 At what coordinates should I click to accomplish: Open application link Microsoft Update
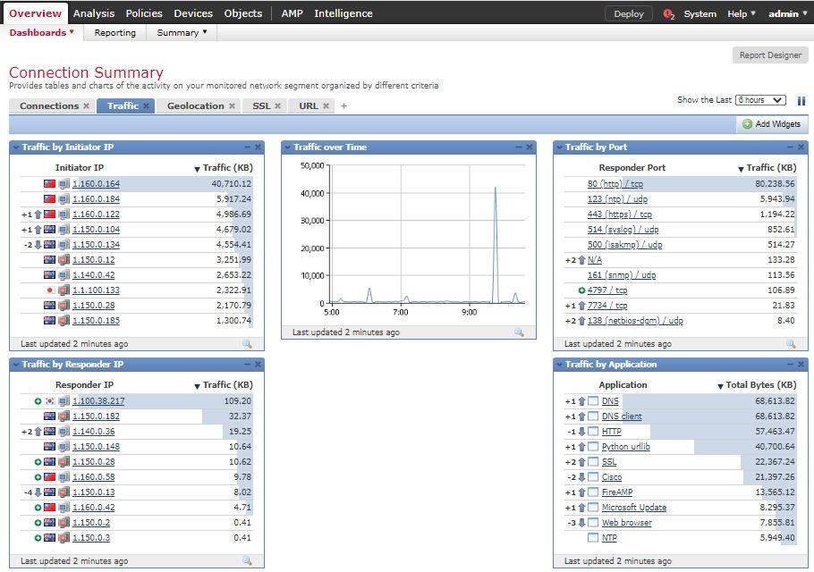634,507
